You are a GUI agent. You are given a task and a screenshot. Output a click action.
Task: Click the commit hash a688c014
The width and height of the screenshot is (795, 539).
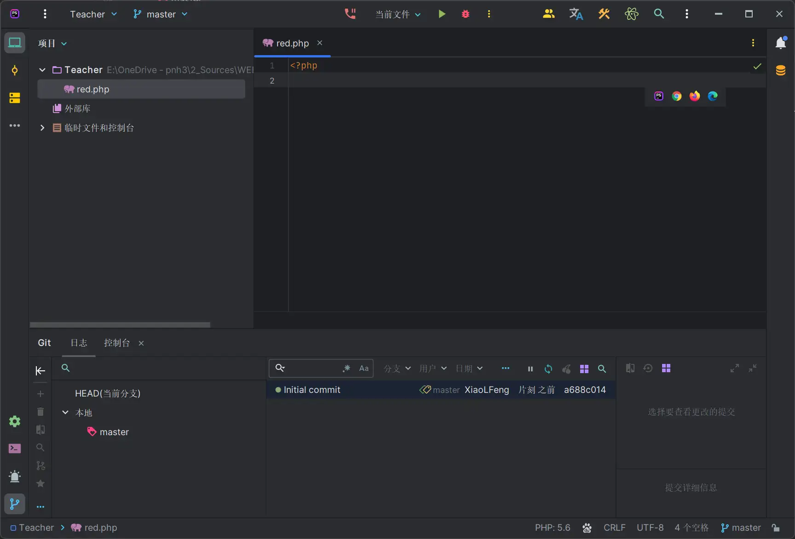(585, 390)
